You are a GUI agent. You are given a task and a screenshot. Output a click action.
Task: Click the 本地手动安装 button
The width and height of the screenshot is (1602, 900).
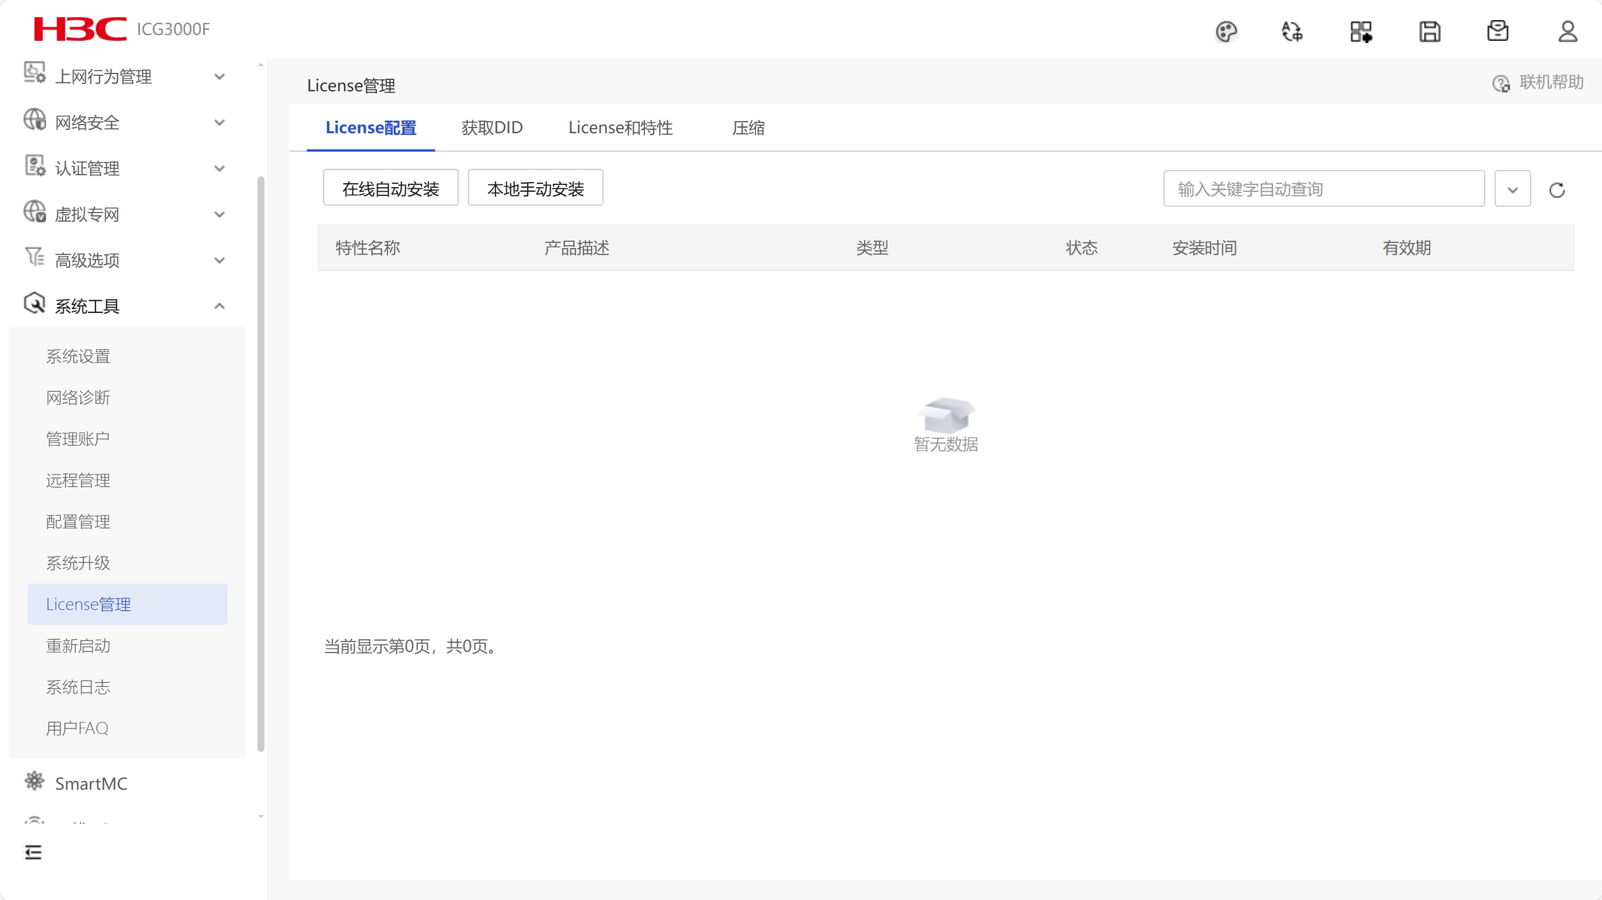coord(535,188)
